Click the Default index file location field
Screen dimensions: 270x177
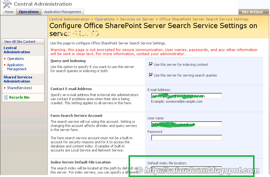coord(187,169)
